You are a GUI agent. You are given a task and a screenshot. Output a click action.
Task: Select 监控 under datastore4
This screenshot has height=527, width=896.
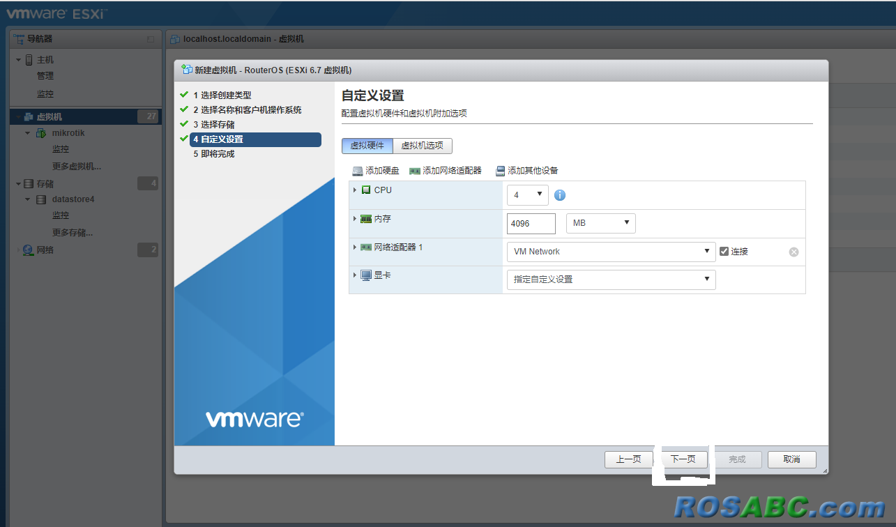[61, 215]
